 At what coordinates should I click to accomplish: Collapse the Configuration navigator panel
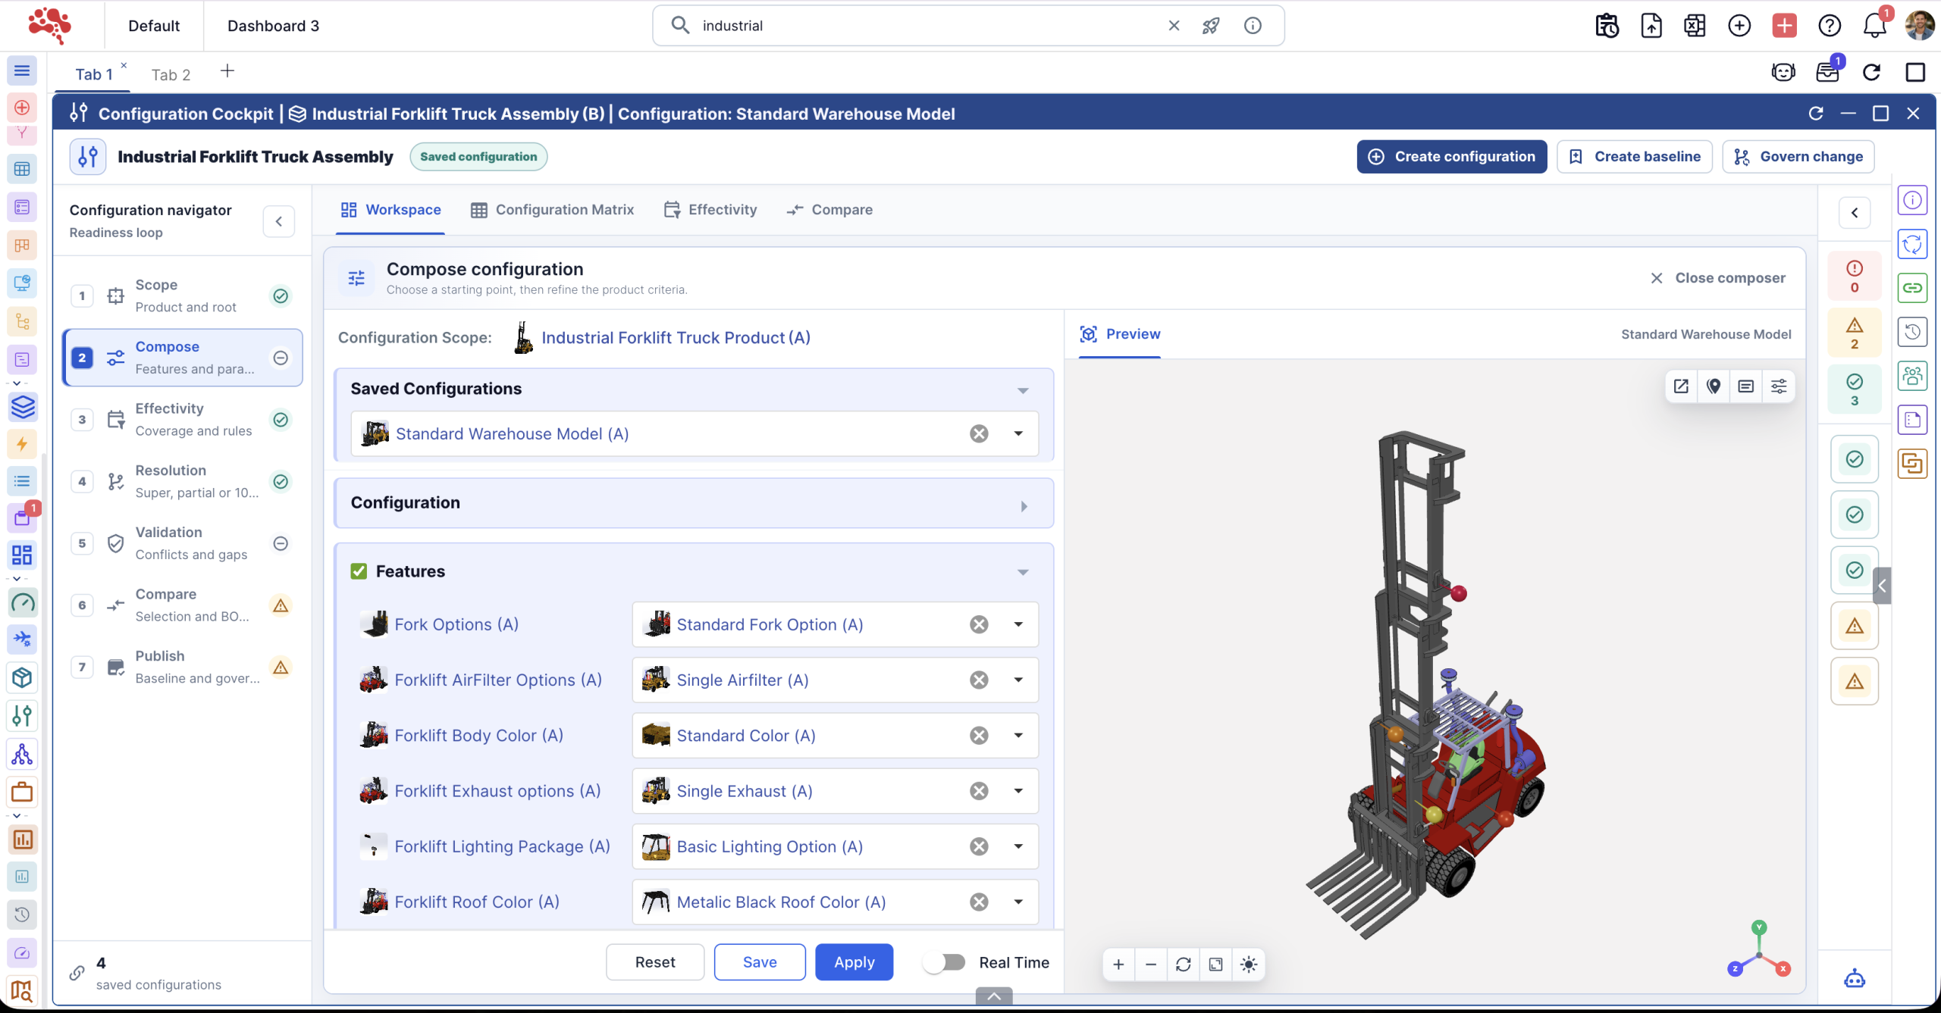pyautogui.click(x=279, y=221)
